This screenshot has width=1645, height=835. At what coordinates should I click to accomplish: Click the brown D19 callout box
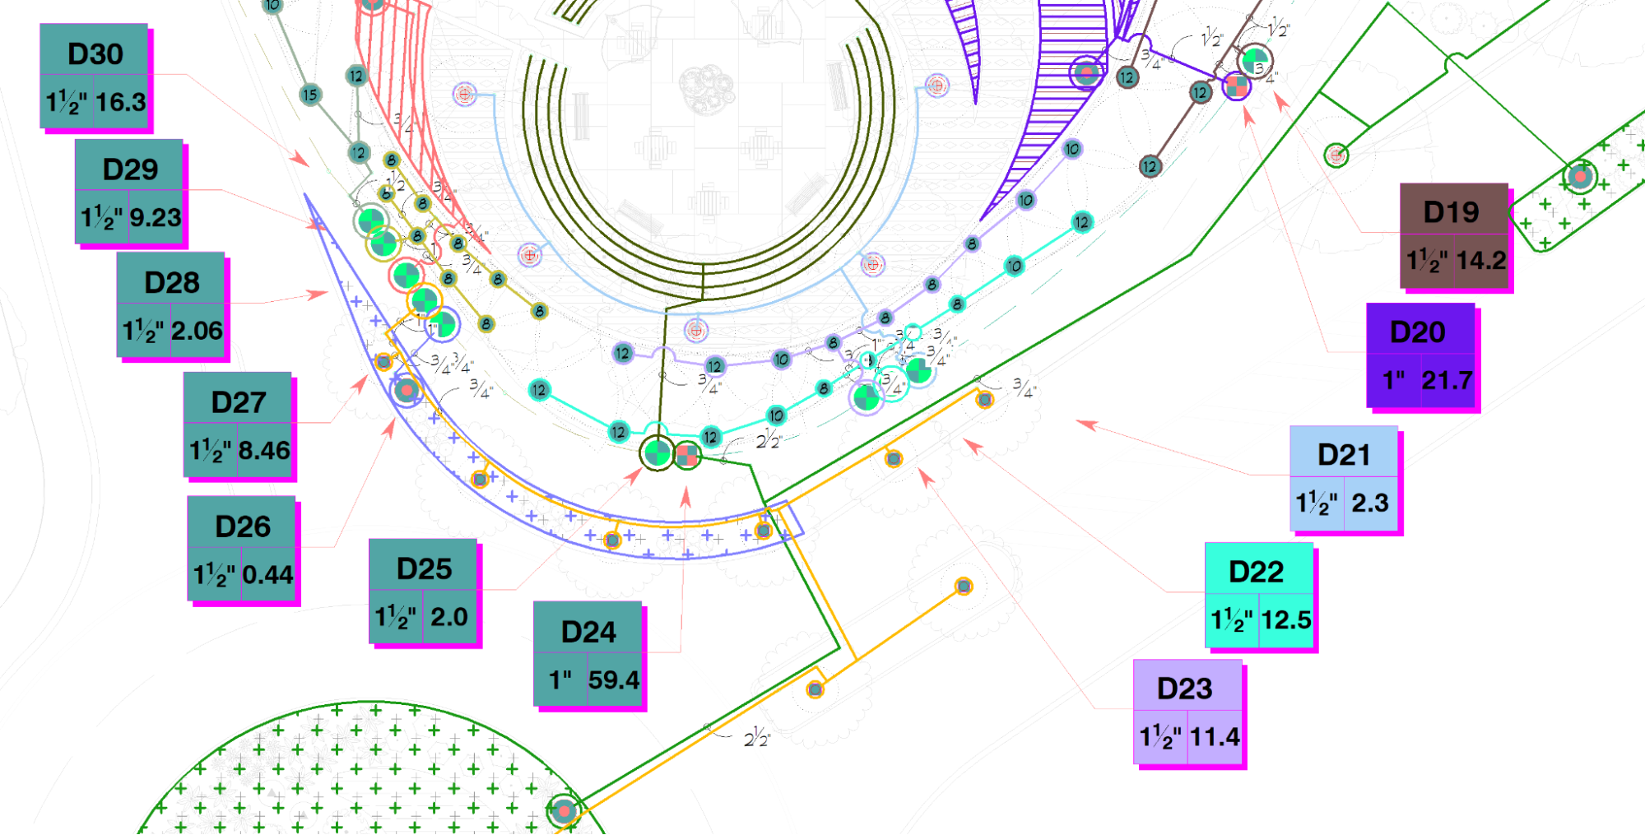click(1454, 236)
